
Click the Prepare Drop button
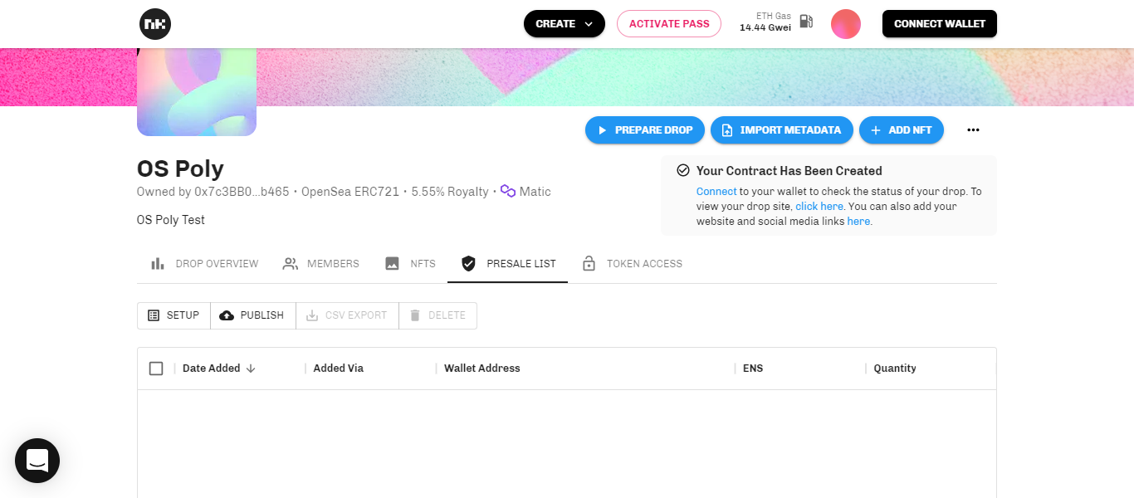pyautogui.click(x=645, y=130)
